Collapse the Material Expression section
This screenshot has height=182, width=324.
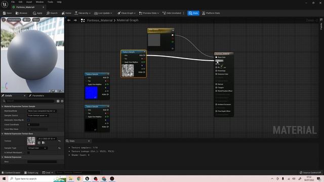(x=3, y=157)
